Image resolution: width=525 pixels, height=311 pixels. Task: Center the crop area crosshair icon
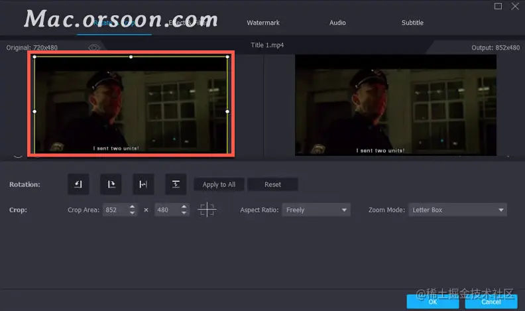point(207,210)
